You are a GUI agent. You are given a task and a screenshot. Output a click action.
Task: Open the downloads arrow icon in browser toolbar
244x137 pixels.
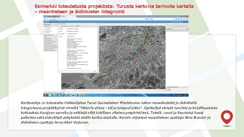[181, 19]
